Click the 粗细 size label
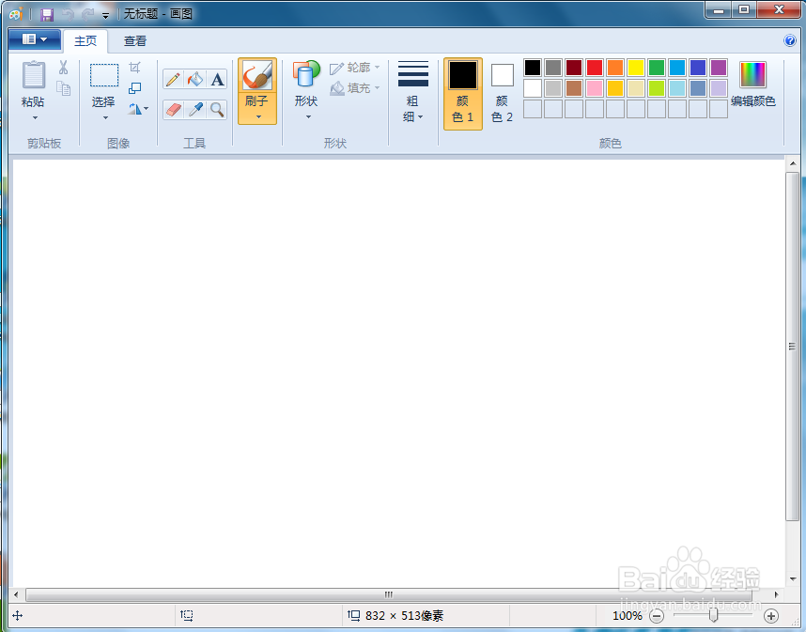Image resolution: width=806 pixels, height=632 pixels. pos(412,109)
